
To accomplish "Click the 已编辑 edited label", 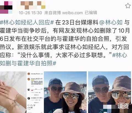I will [91, 13].
